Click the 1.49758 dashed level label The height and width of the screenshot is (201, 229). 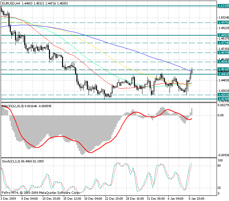(x=223, y=23)
